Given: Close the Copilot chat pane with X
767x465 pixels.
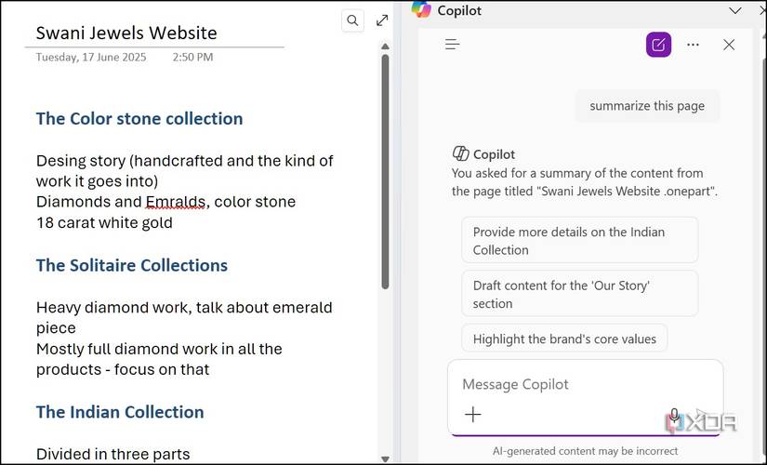Looking at the screenshot, I should tap(729, 45).
